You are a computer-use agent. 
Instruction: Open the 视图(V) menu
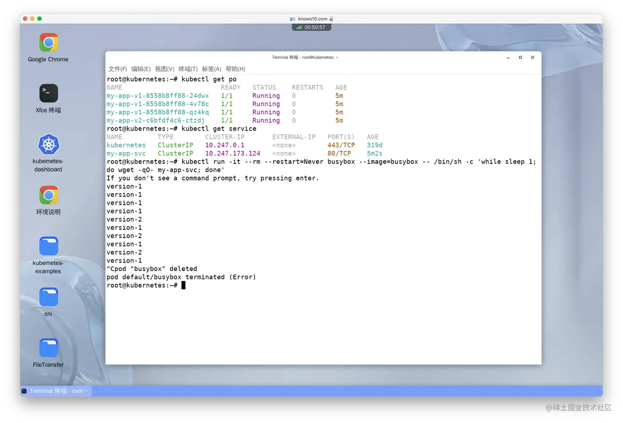pyautogui.click(x=165, y=69)
